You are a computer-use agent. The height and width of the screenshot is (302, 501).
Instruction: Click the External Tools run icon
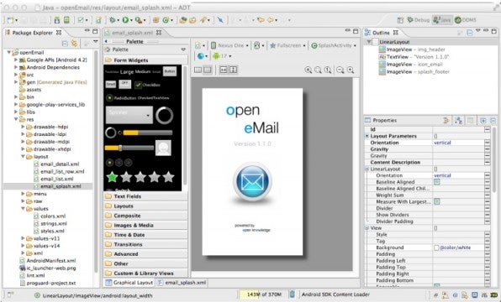(x=139, y=20)
